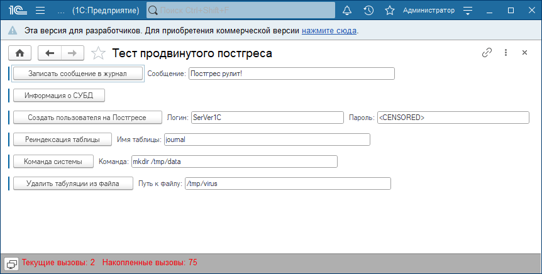
Task: Open the performance indicator window icon
Action: (x=11, y=262)
